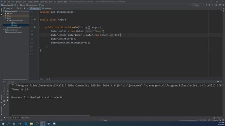Viewport: 225px width, 126px height.
Task: Run the Main class from the gutter
Action: point(35,20)
